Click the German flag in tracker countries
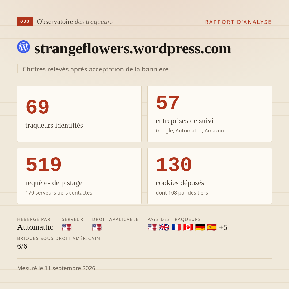 [200, 227]
